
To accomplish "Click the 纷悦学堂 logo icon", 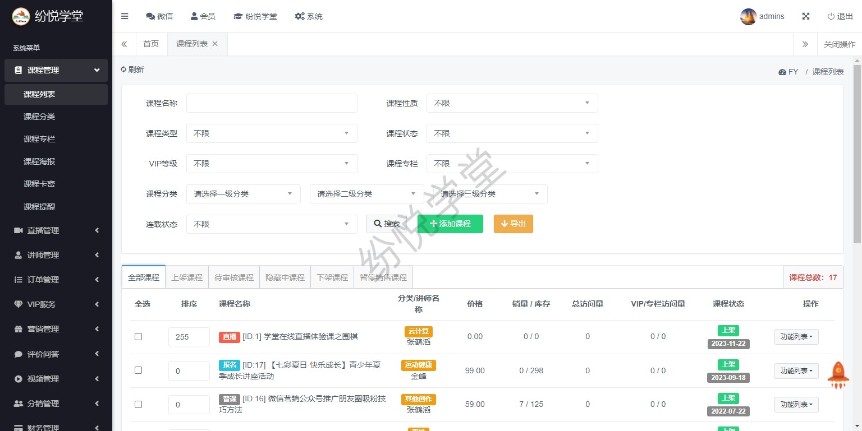I will point(21,16).
